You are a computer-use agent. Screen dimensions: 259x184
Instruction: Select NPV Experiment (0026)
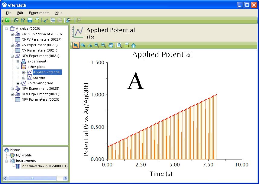40,94
